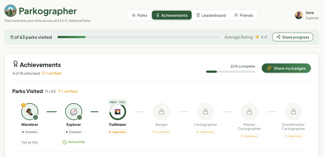Click the Wanderer badge name
The width and height of the screenshot is (324, 157).
(x=30, y=125)
